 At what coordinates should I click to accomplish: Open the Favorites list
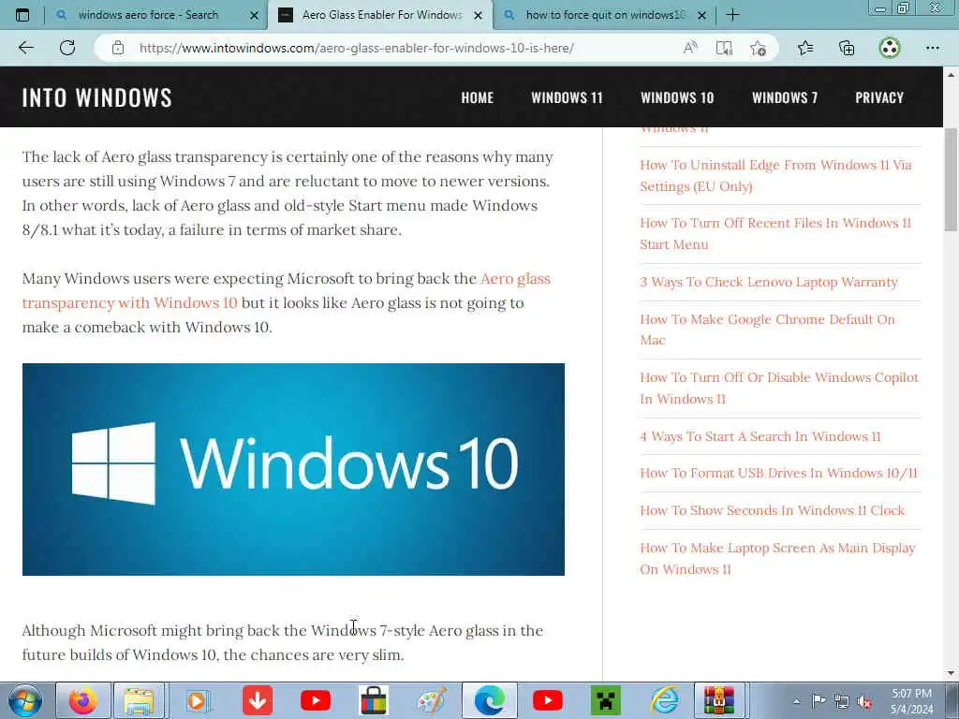pos(805,48)
